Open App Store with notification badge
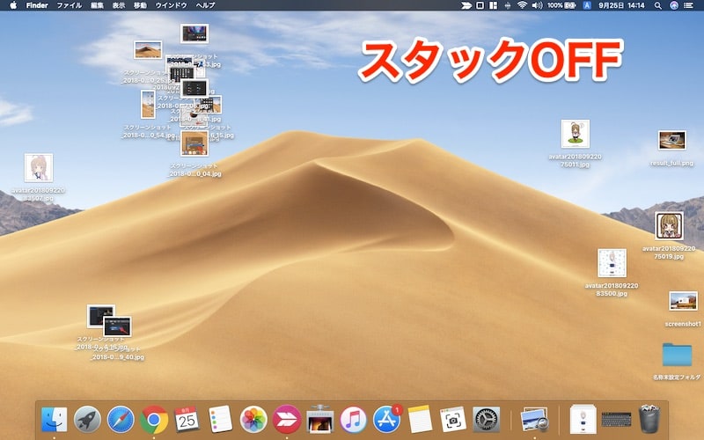This screenshot has width=704, height=440. pyautogui.click(x=387, y=419)
